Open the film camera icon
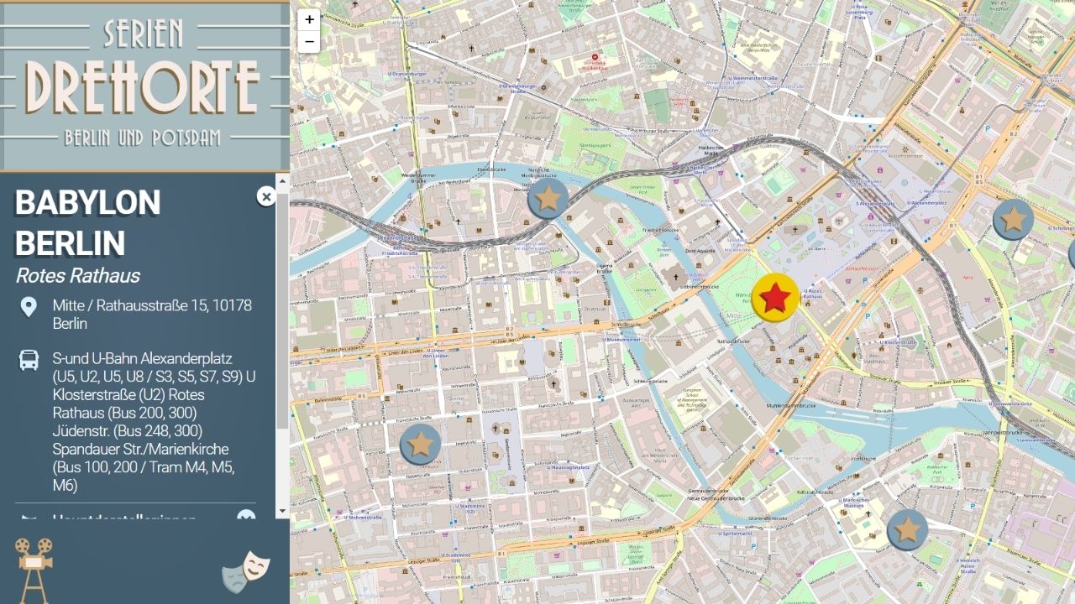 click(x=33, y=570)
